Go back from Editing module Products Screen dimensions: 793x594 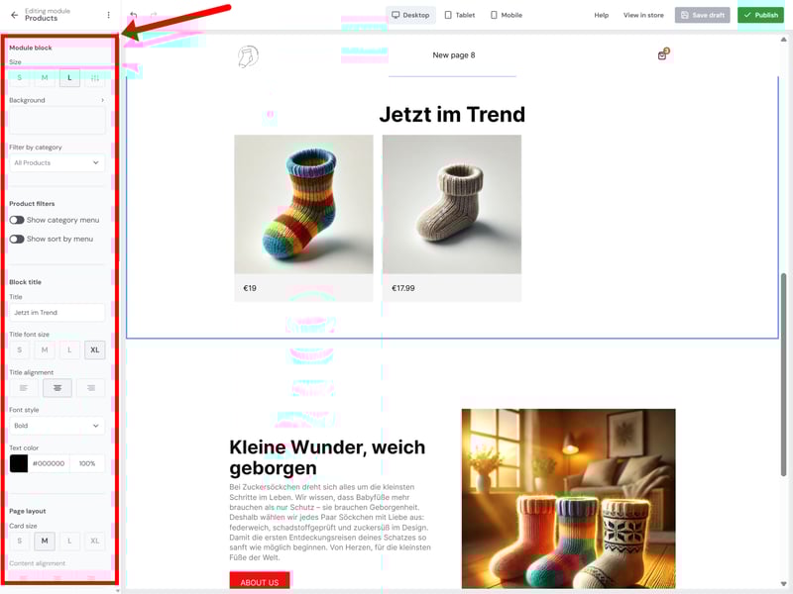pos(14,15)
